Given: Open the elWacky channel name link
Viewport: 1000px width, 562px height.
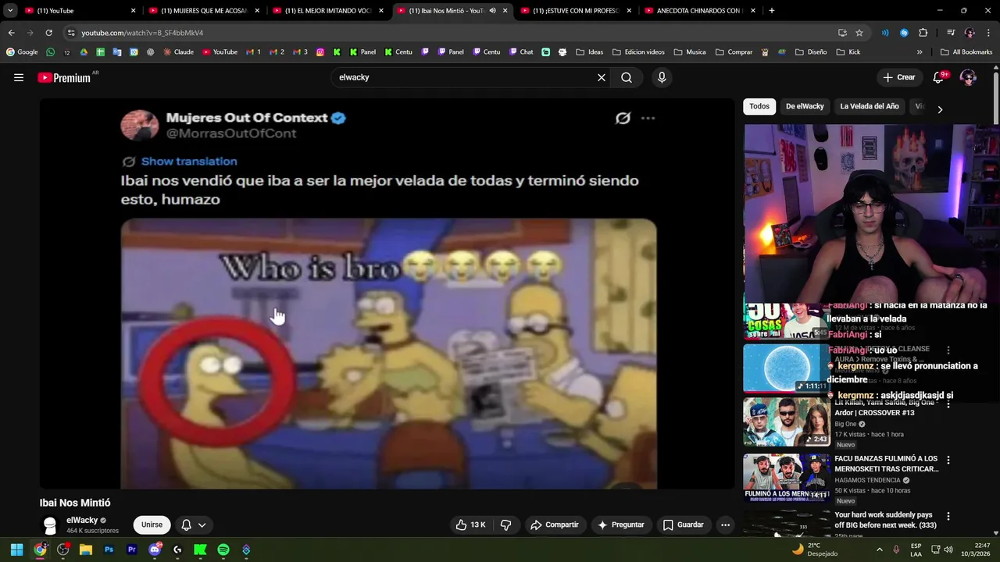Looking at the screenshot, I should 82,520.
